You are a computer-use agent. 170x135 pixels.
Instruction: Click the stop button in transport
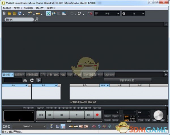[61, 115]
